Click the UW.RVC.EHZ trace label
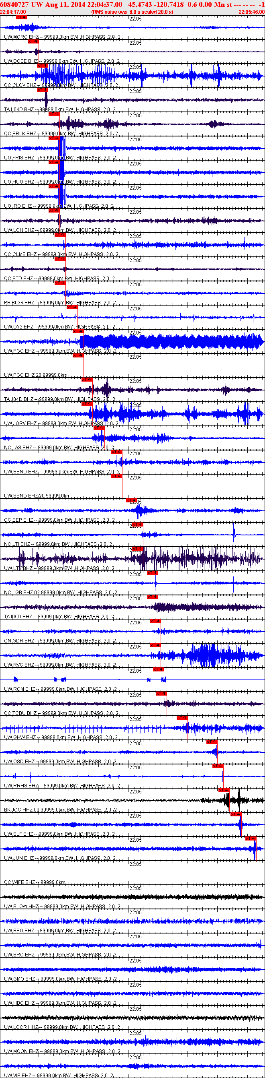This screenshot has width=265, height=1078. pos(60,665)
